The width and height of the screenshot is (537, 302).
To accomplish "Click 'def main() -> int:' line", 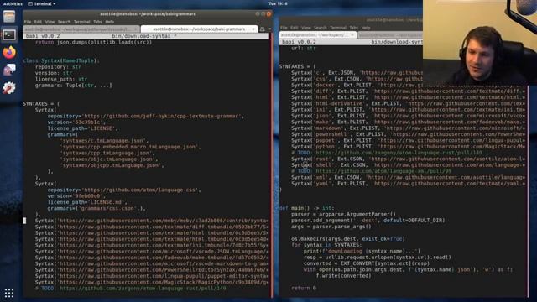I will click(x=306, y=208).
